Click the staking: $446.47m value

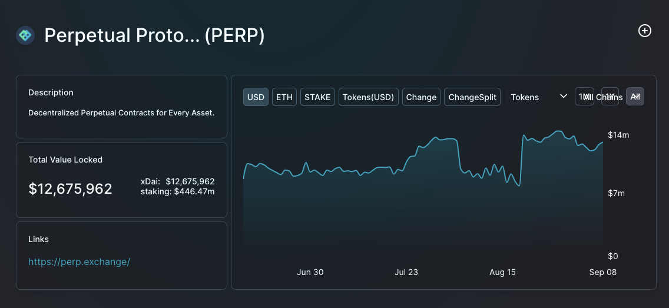(x=177, y=191)
